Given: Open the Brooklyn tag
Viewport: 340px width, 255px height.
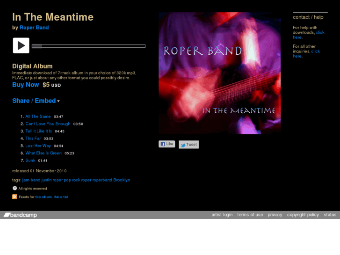Looking at the screenshot, I should (x=122, y=180).
